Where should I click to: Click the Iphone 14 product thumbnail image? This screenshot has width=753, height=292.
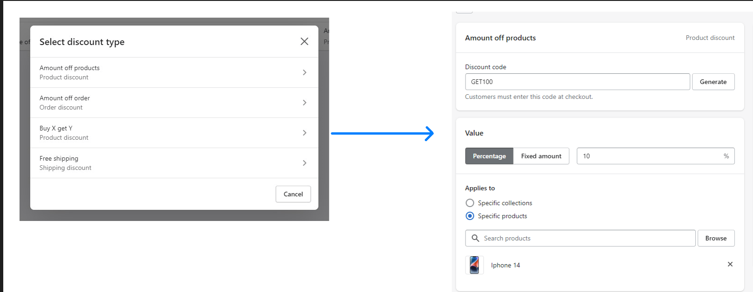pyautogui.click(x=474, y=265)
